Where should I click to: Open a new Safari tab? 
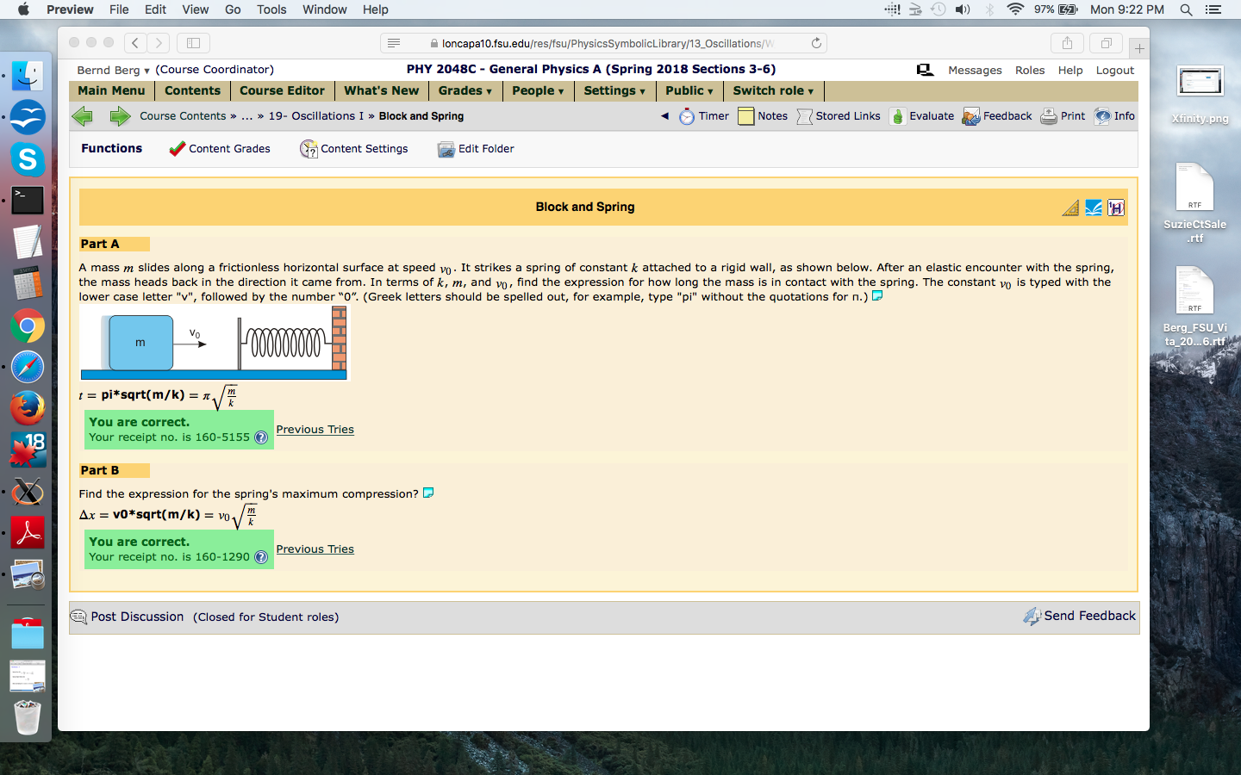[x=1139, y=48]
